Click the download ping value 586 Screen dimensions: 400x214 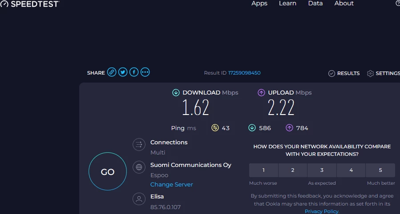[x=265, y=128]
